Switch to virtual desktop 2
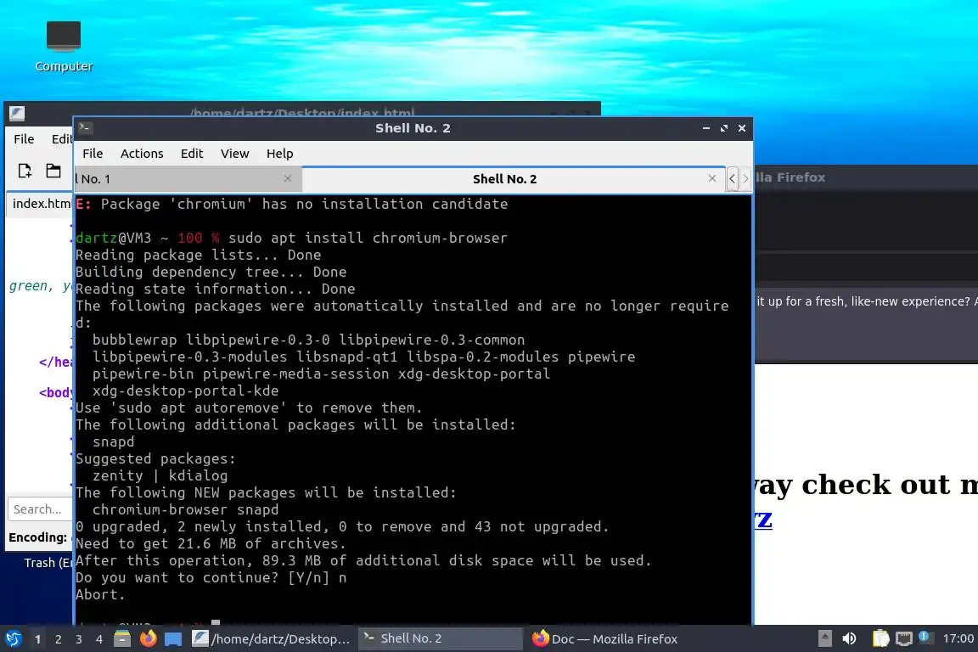Viewport: 978px width, 652px height. coord(59,639)
